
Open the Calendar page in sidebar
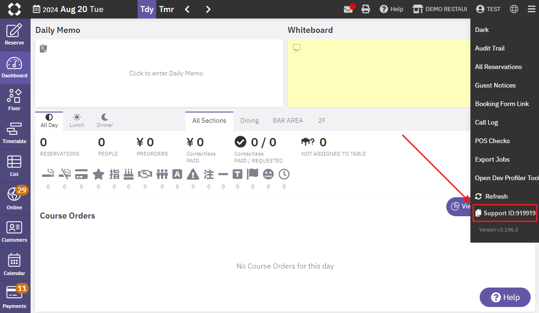point(15,264)
